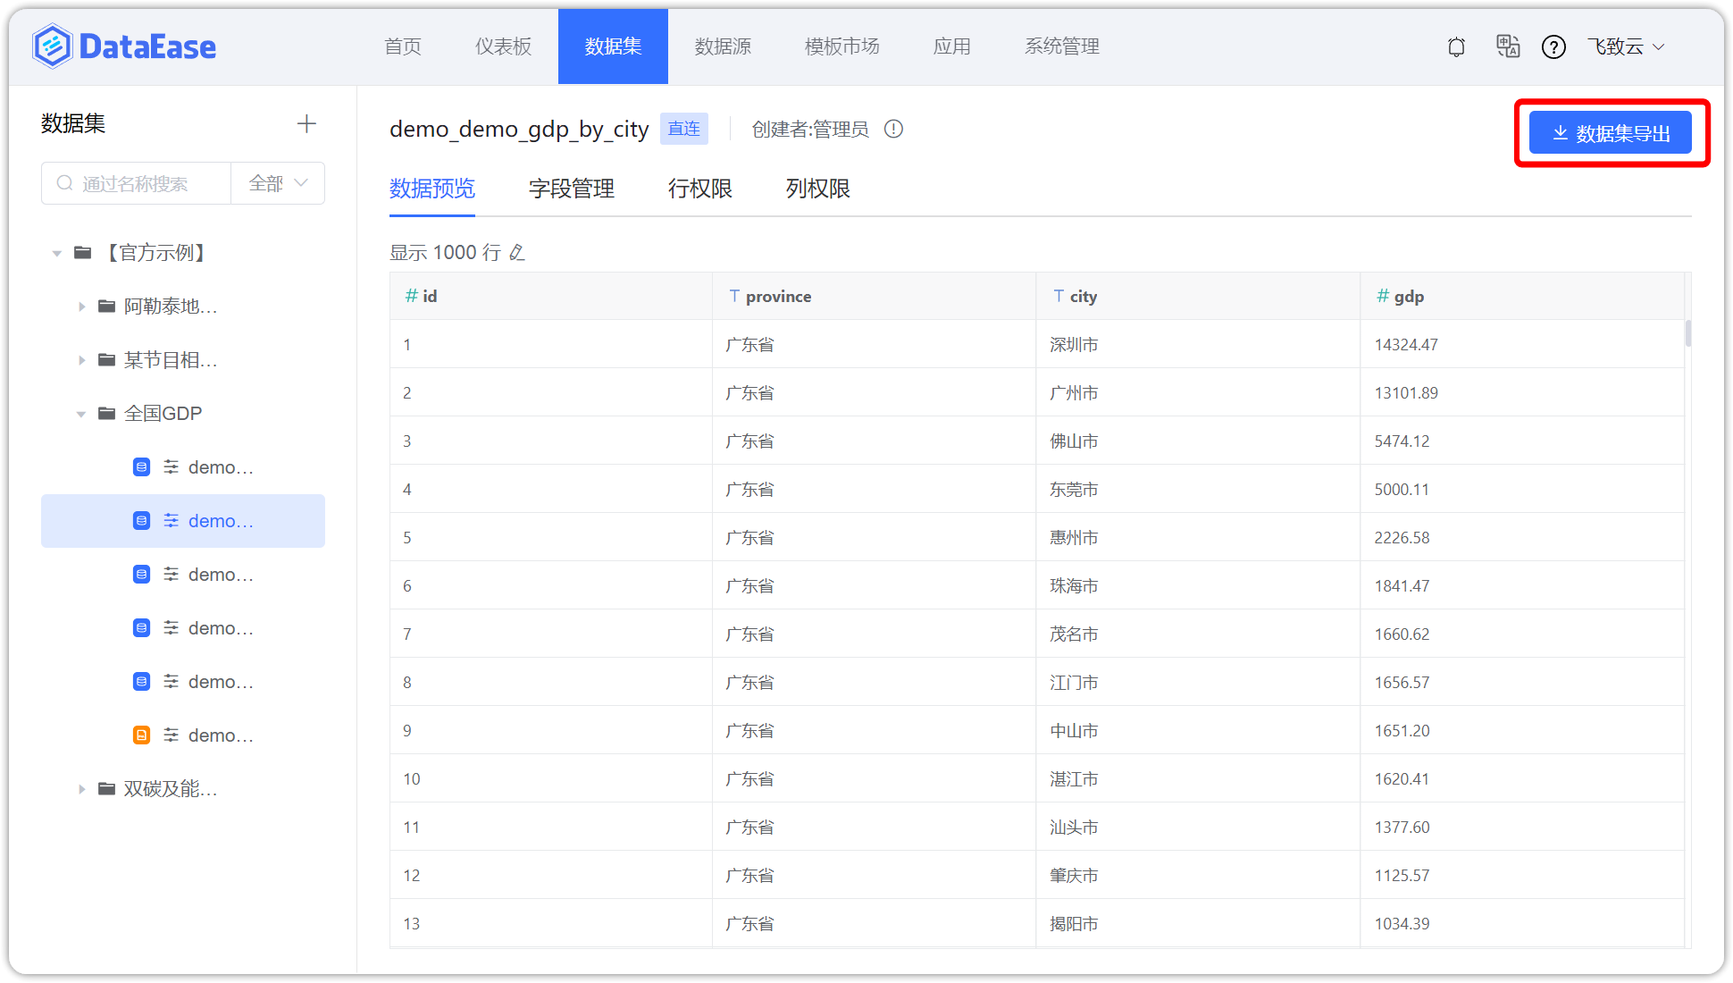Collapse the 【官方示例】 folder
1733x983 pixels.
click(x=57, y=254)
